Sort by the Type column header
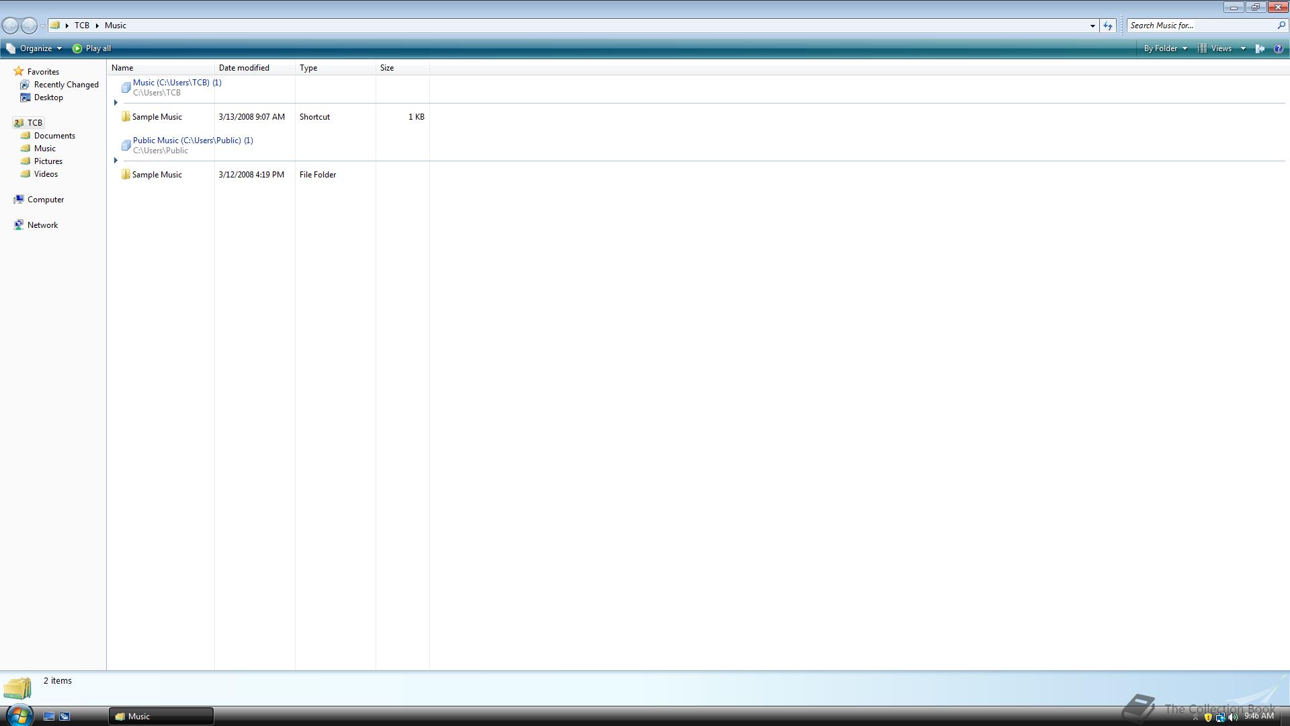The height and width of the screenshot is (726, 1290). coord(335,68)
